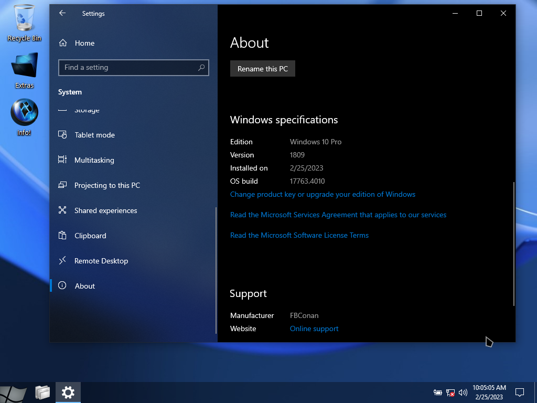Image resolution: width=537 pixels, height=403 pixels.
Task: Open Microsoft Software License Terms link
Action: (299, 235)
